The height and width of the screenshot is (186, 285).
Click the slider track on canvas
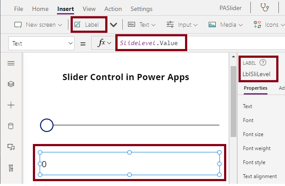pyautogui.click(x=136, y=125)
